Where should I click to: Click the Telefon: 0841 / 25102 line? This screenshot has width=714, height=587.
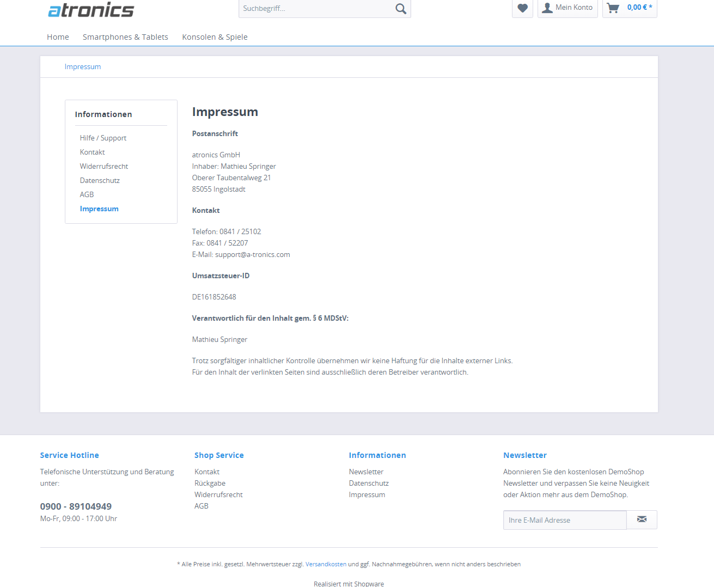[227, 232]
